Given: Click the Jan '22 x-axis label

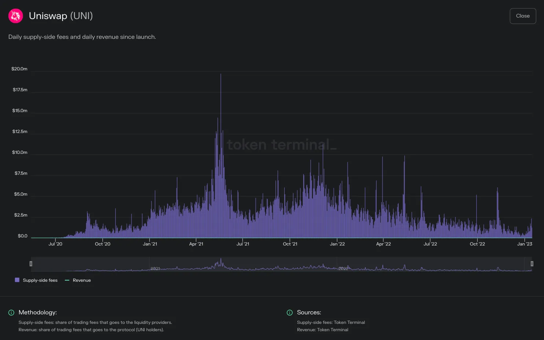Looking at the screenshot, I should [x=337, y=244].
